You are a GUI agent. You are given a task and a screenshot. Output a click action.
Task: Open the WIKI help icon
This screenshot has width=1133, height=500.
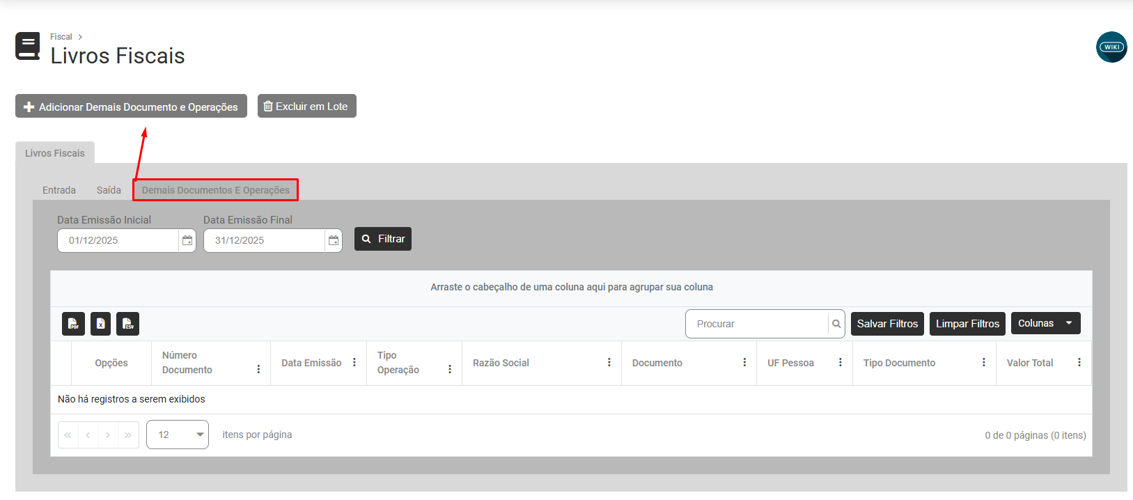(1111, 47)
